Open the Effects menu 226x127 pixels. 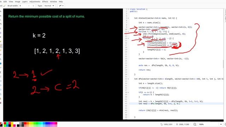pos(45,1)
